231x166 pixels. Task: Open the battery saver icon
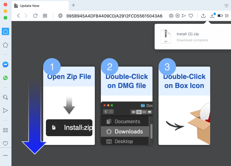click(220, 16)
